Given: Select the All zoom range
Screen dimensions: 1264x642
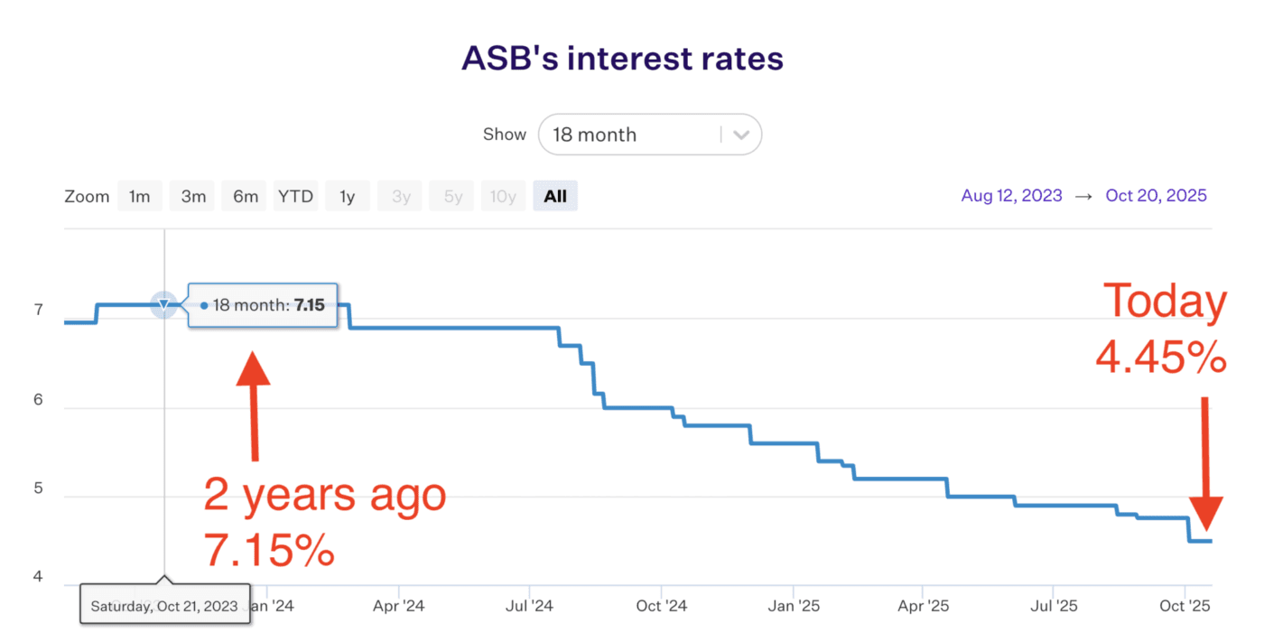Looking at the screenshot, I should click(555, 196).
